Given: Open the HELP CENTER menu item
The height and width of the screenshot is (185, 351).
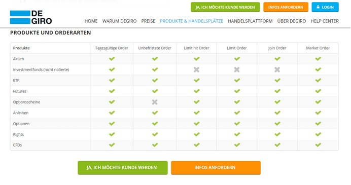Looking at the screenshot, I should 325,21.
